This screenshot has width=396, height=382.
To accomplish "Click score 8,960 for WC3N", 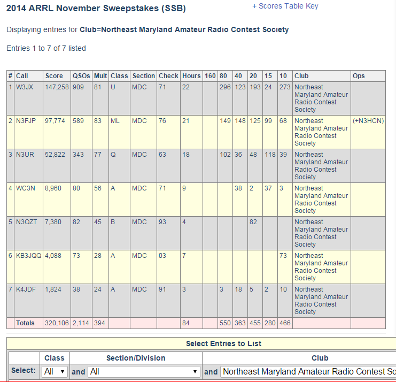I will (x=53, y=188).
